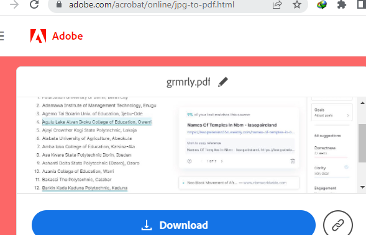Click 'Correctness' in preview sidebar

[325, 148]
